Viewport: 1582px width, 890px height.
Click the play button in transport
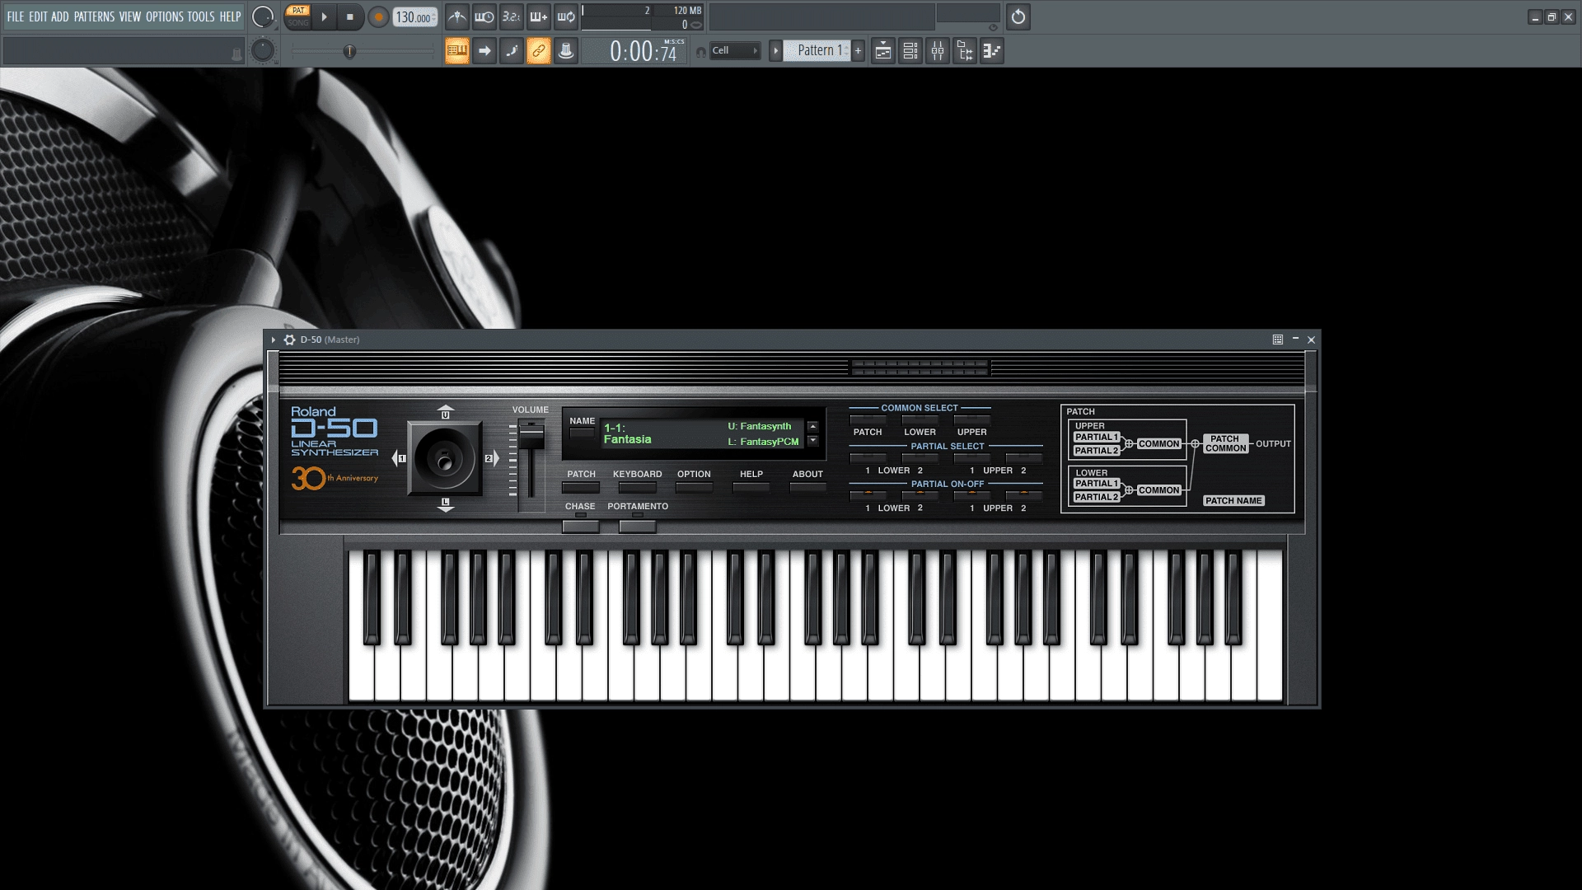(324, 16)
